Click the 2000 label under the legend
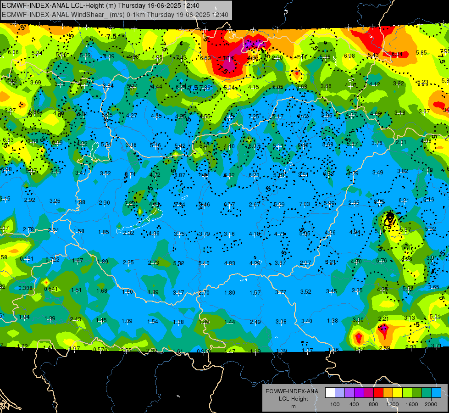449x413 pixels. [431, 404]
